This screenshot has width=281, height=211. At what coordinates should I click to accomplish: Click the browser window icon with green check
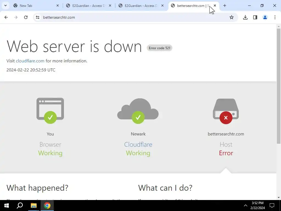pos(50,110)
